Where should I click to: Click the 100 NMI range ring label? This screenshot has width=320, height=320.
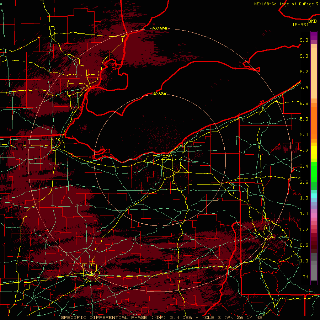coord(160,28)
